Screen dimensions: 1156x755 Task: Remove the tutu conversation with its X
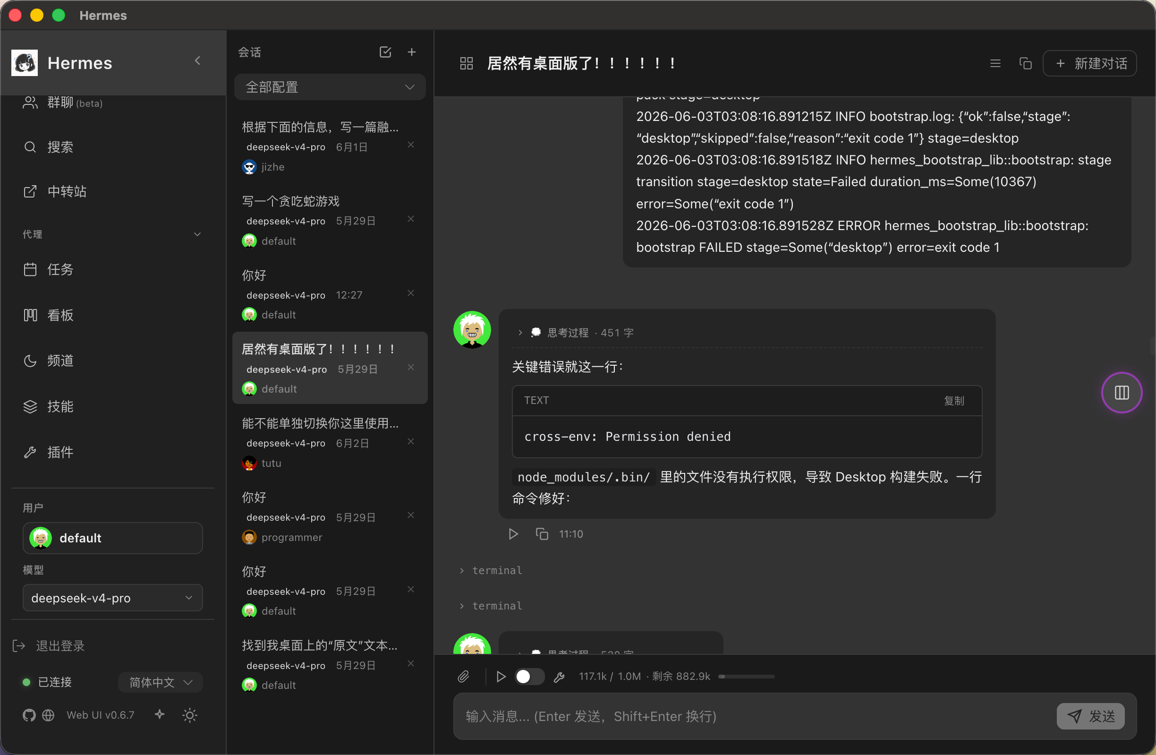click(x=410, y=441)
